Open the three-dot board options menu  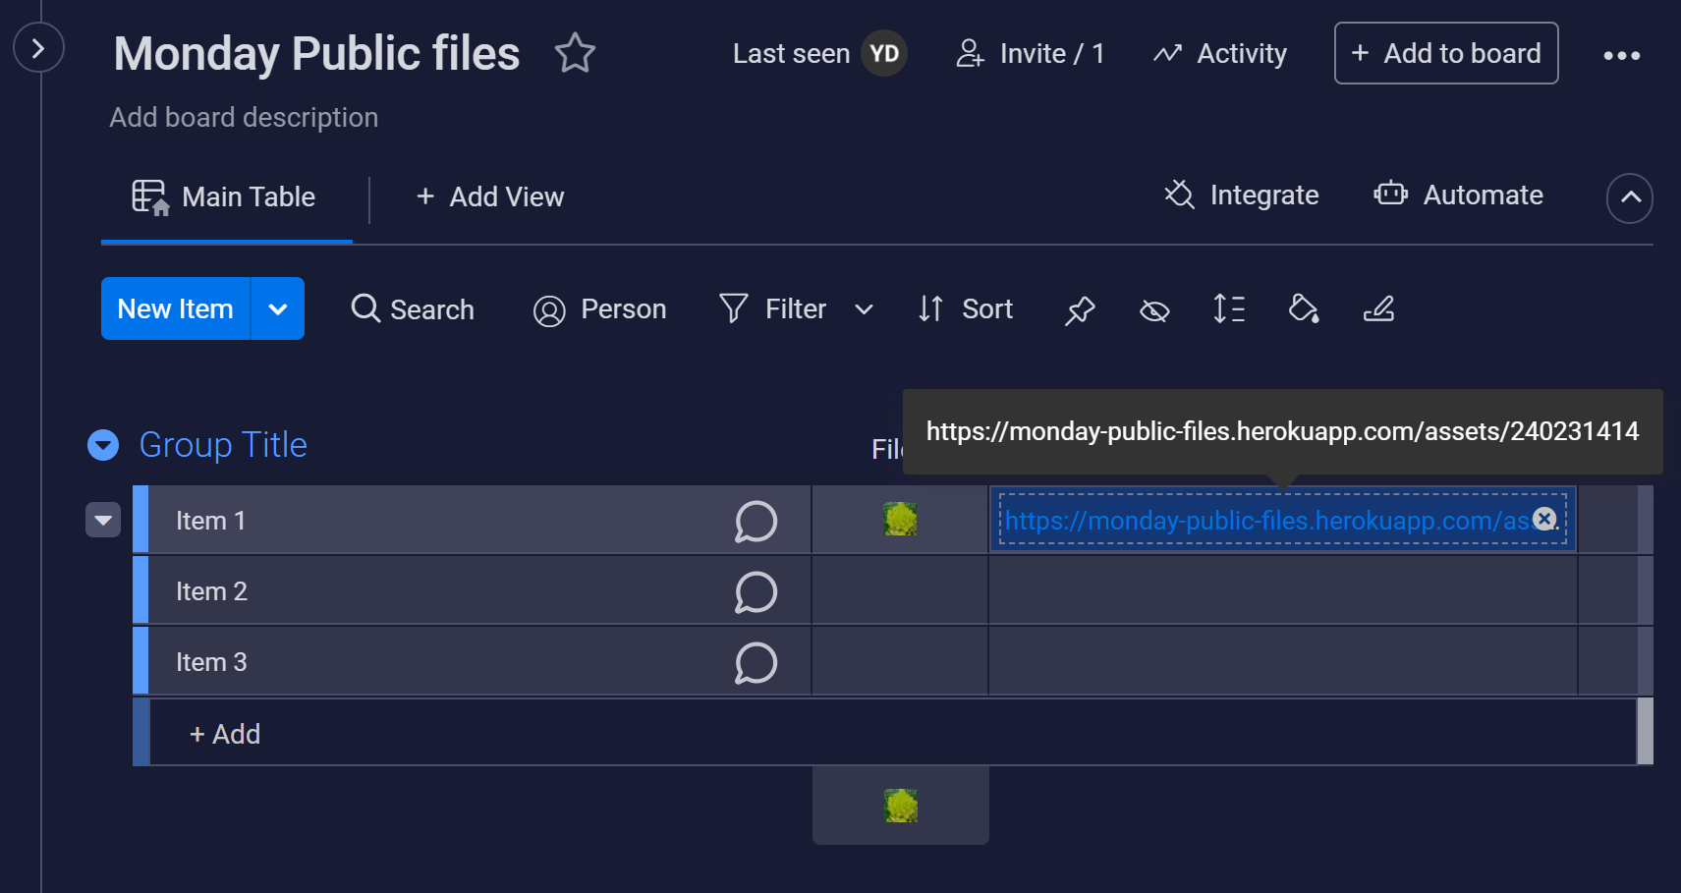pos(1621,55)
